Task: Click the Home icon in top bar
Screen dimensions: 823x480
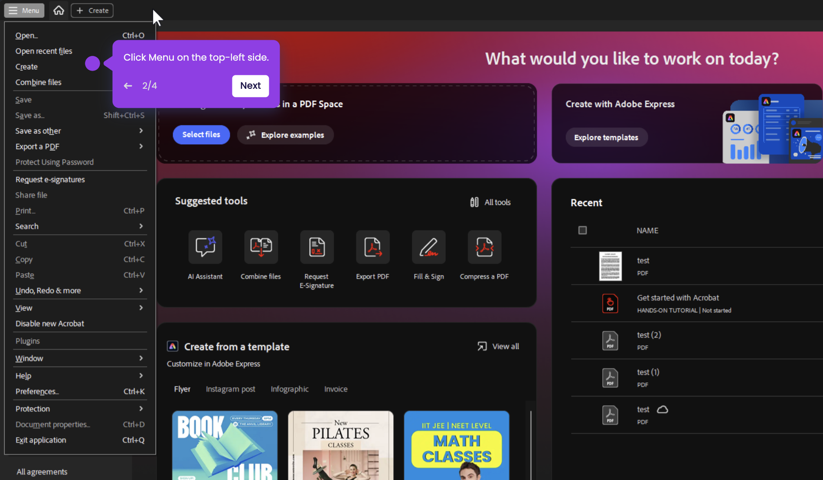Action: pyautogui.click(x=59, y=10)
